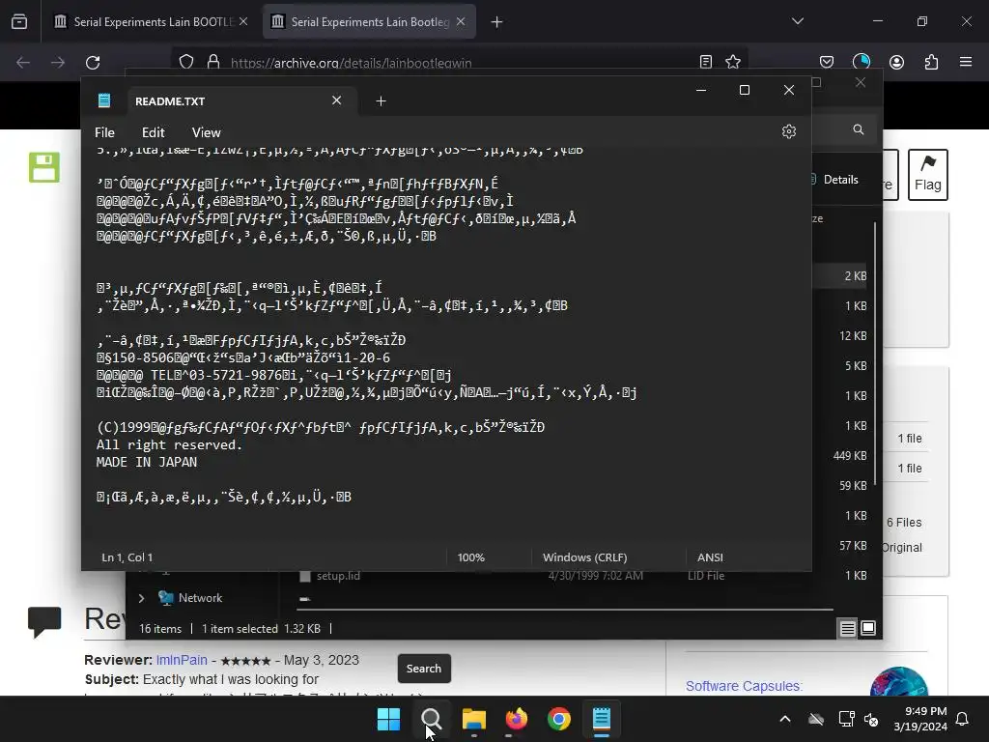The image size is (989, 742).
Task: Click ANSI encoding status entry
Action: pyautogui.click(x=710, y=557)
